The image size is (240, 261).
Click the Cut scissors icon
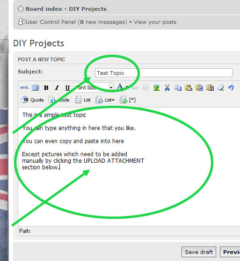(167, 87)
